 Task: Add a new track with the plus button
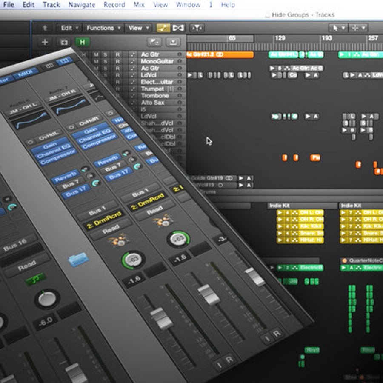click(45, 42)
